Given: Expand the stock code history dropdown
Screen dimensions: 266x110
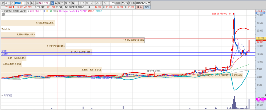Looking at the screenshot, I should (x=25, y=3).
